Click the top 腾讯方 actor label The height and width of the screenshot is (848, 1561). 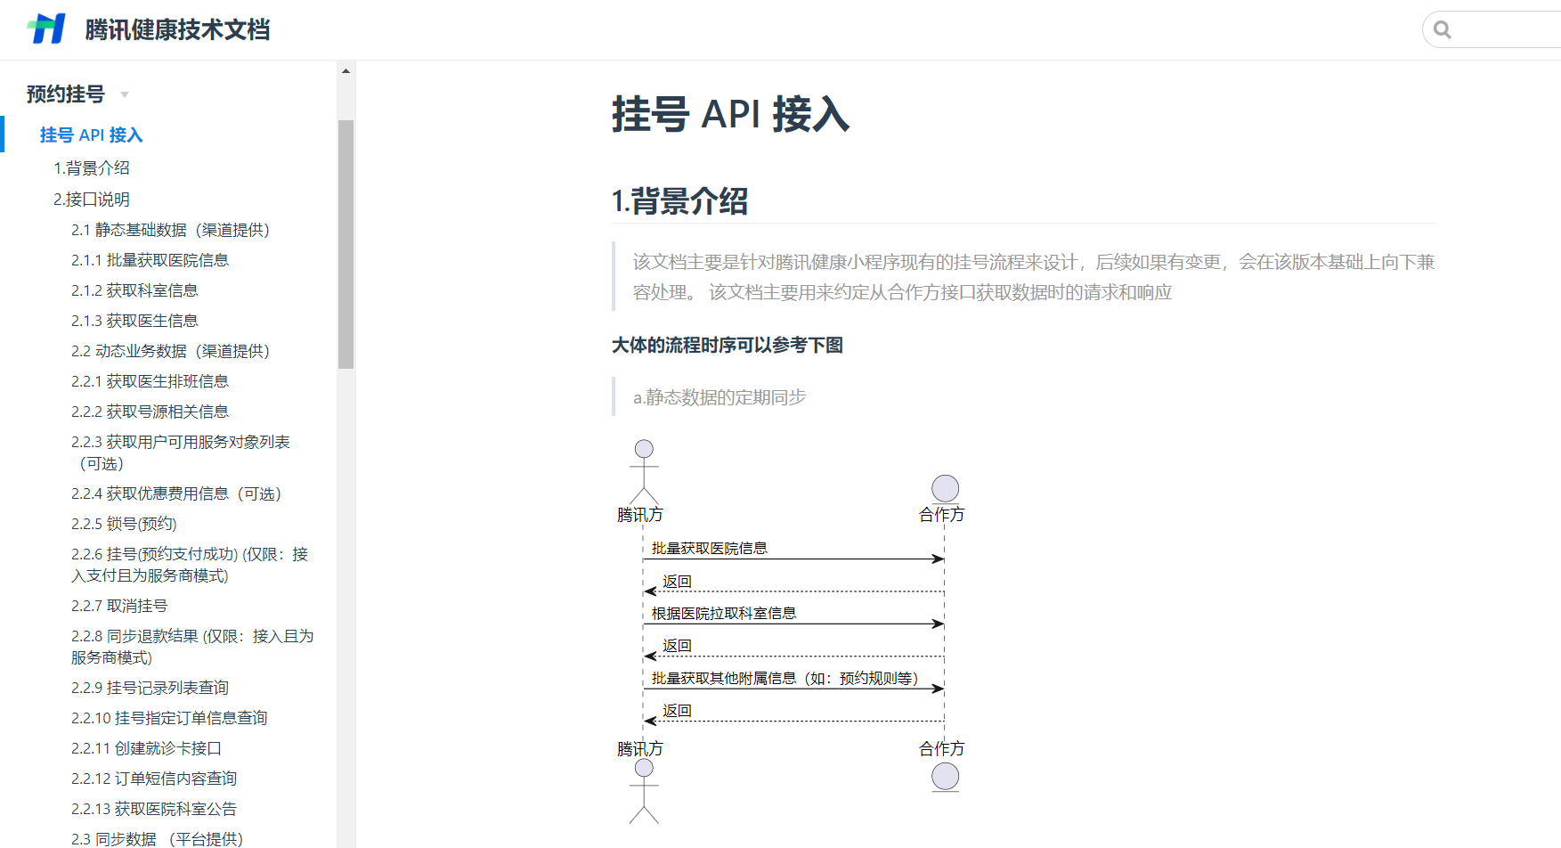coord(640,515)
